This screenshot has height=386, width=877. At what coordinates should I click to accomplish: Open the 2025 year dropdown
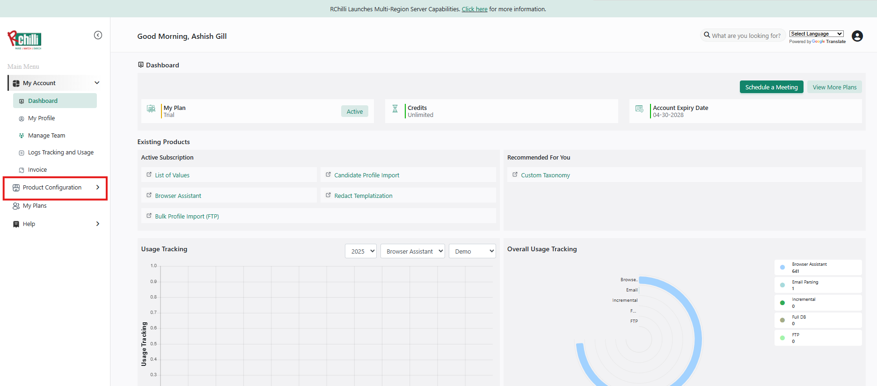click(360, 251)
